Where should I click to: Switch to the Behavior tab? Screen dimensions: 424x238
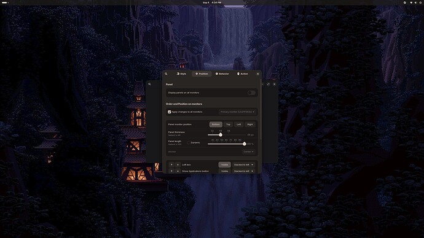(222, 74)
